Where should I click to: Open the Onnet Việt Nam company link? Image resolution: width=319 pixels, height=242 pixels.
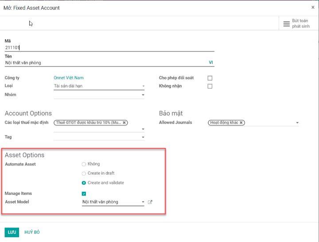[69, 78]
